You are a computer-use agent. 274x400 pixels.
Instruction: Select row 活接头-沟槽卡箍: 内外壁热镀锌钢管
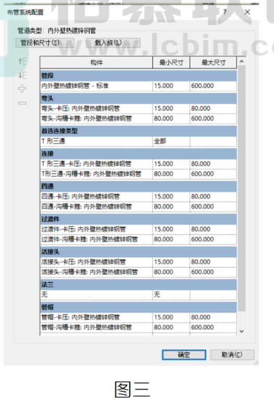click(x=139, y=272)
